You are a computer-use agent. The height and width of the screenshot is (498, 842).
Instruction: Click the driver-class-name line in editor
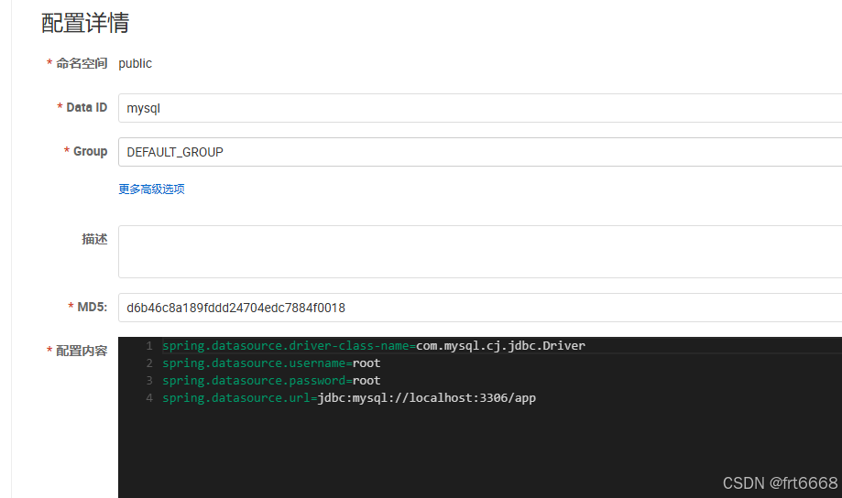pos(374,346)
